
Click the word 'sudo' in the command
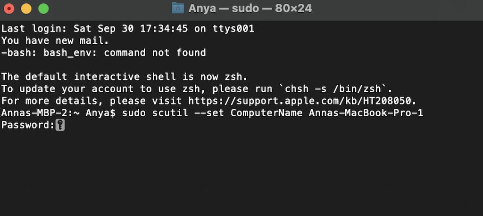[133, 113]
